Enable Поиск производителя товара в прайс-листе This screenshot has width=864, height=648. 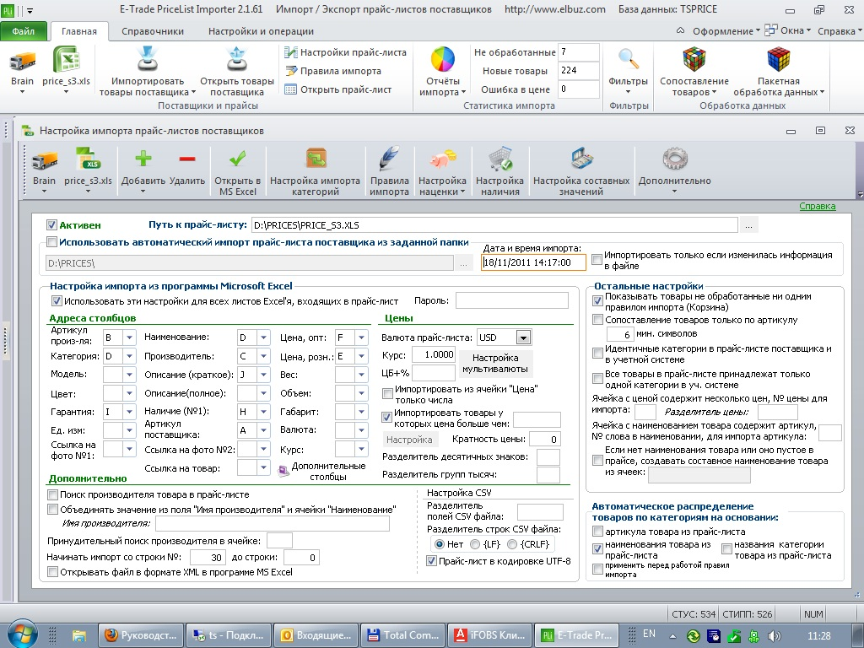tap(53, 494)
